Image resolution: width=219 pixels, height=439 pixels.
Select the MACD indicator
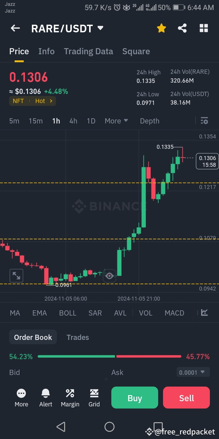174,313
